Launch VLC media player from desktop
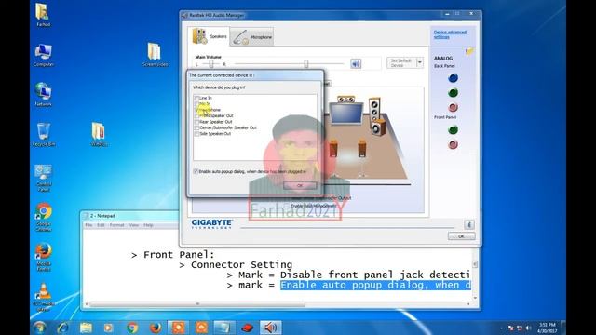 point(44,297)
